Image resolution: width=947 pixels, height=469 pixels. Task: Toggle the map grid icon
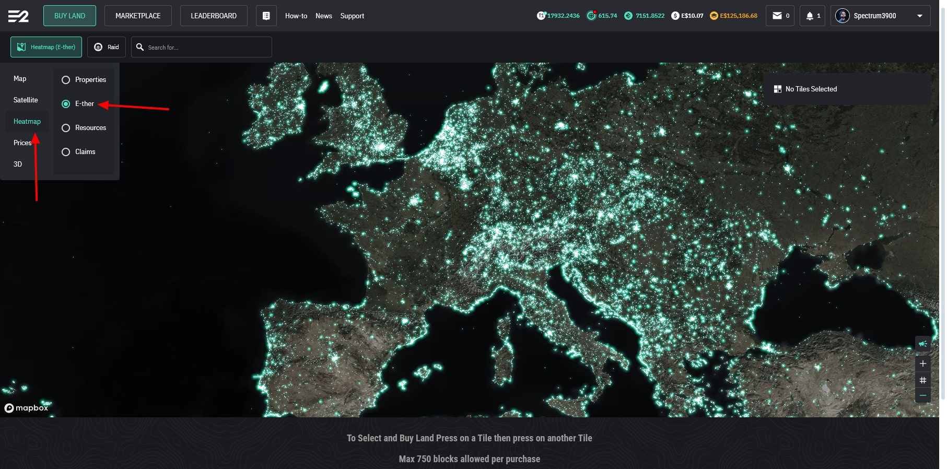pos(923,380)
